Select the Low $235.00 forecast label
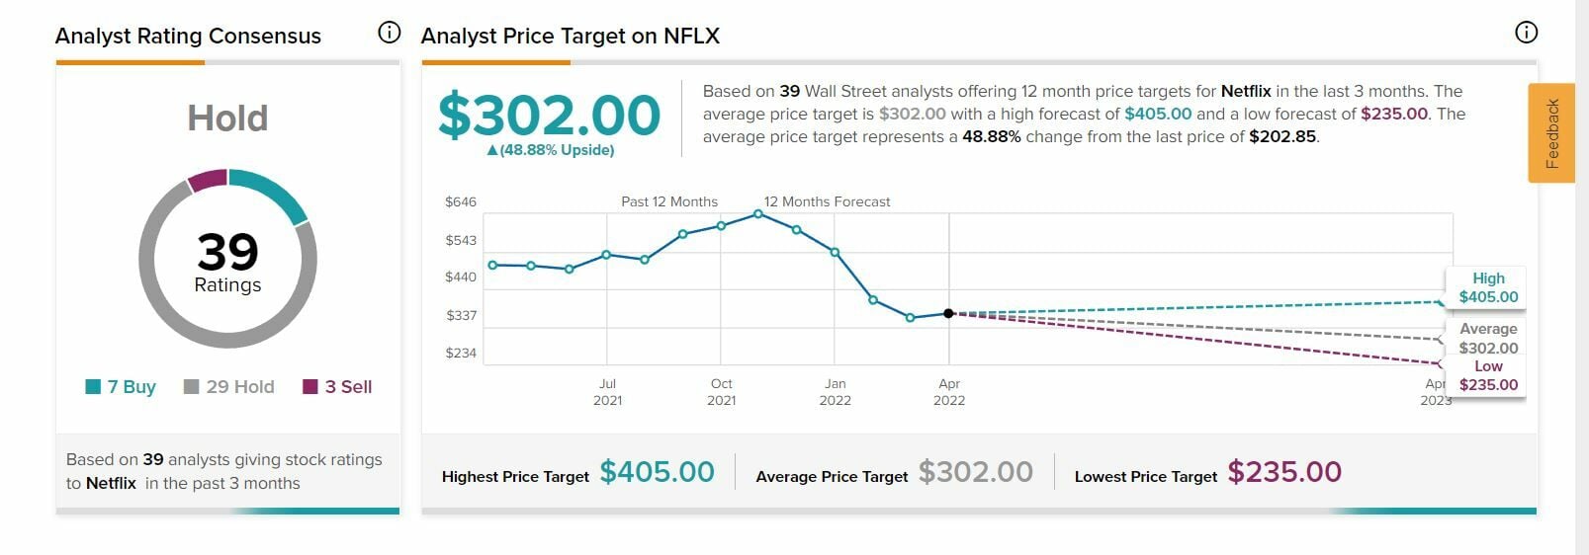 (x=1487, y=375)
